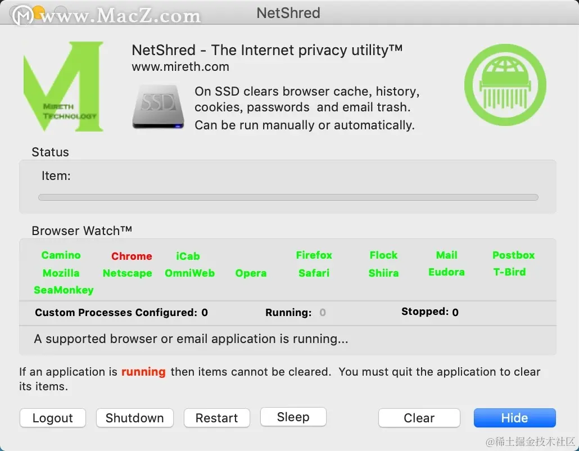
Task: Click the www.mireth.com link text
Action: tap(180, 67)
